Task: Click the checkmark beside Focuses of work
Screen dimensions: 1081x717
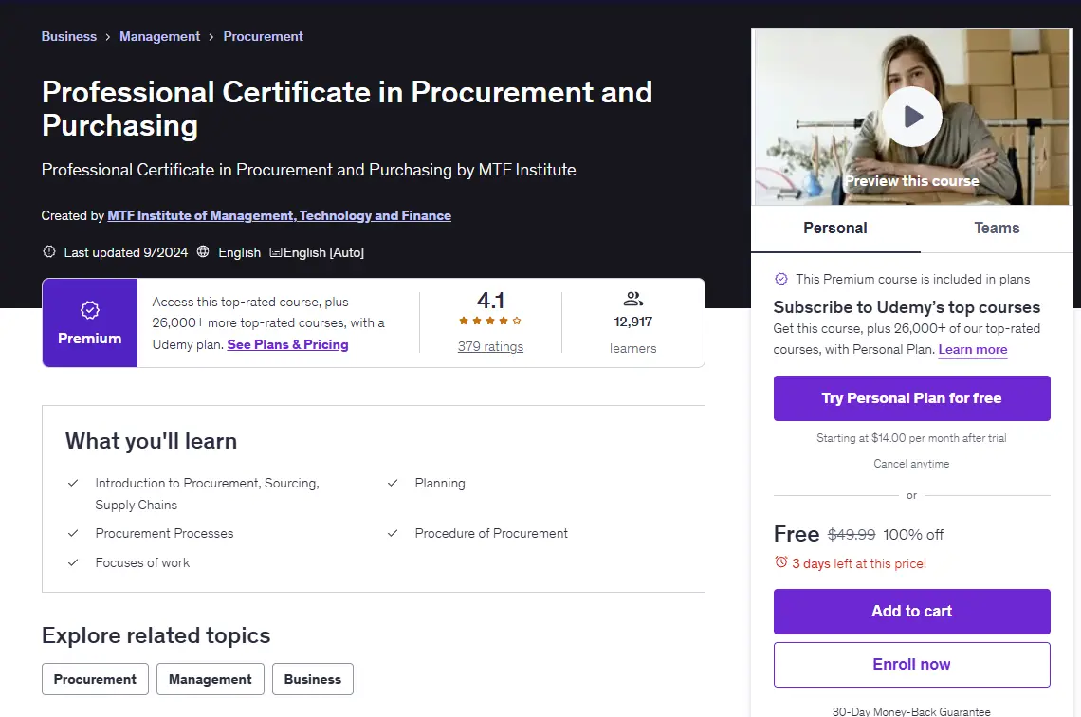Action: [73, 562]
